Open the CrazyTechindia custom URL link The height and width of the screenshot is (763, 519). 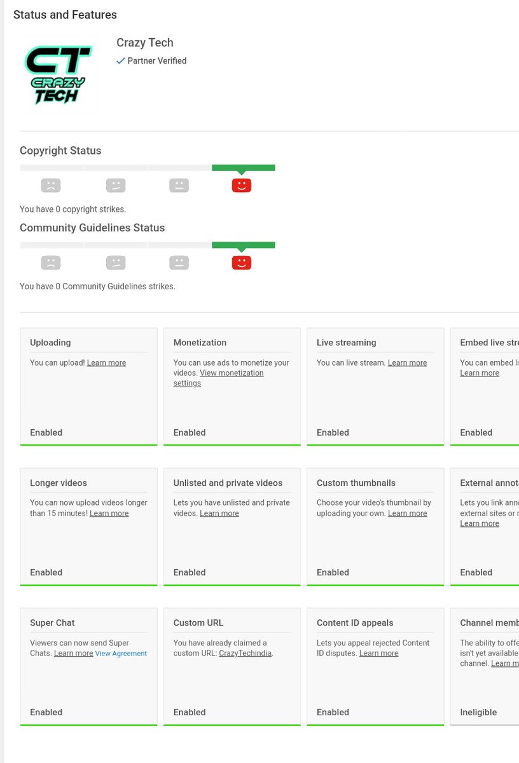[245, 653]
